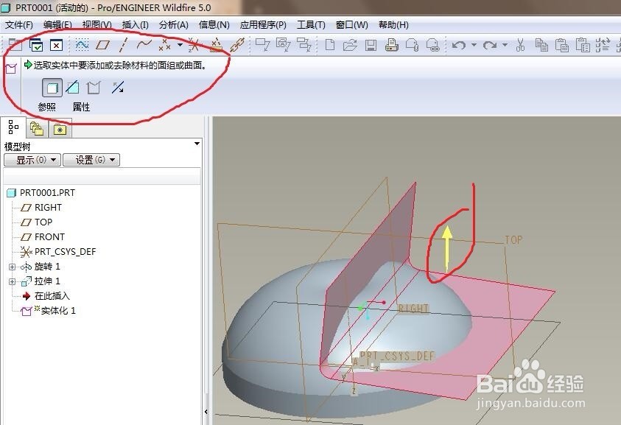
Task: Open the 参照 references panel
Action: 46,107
